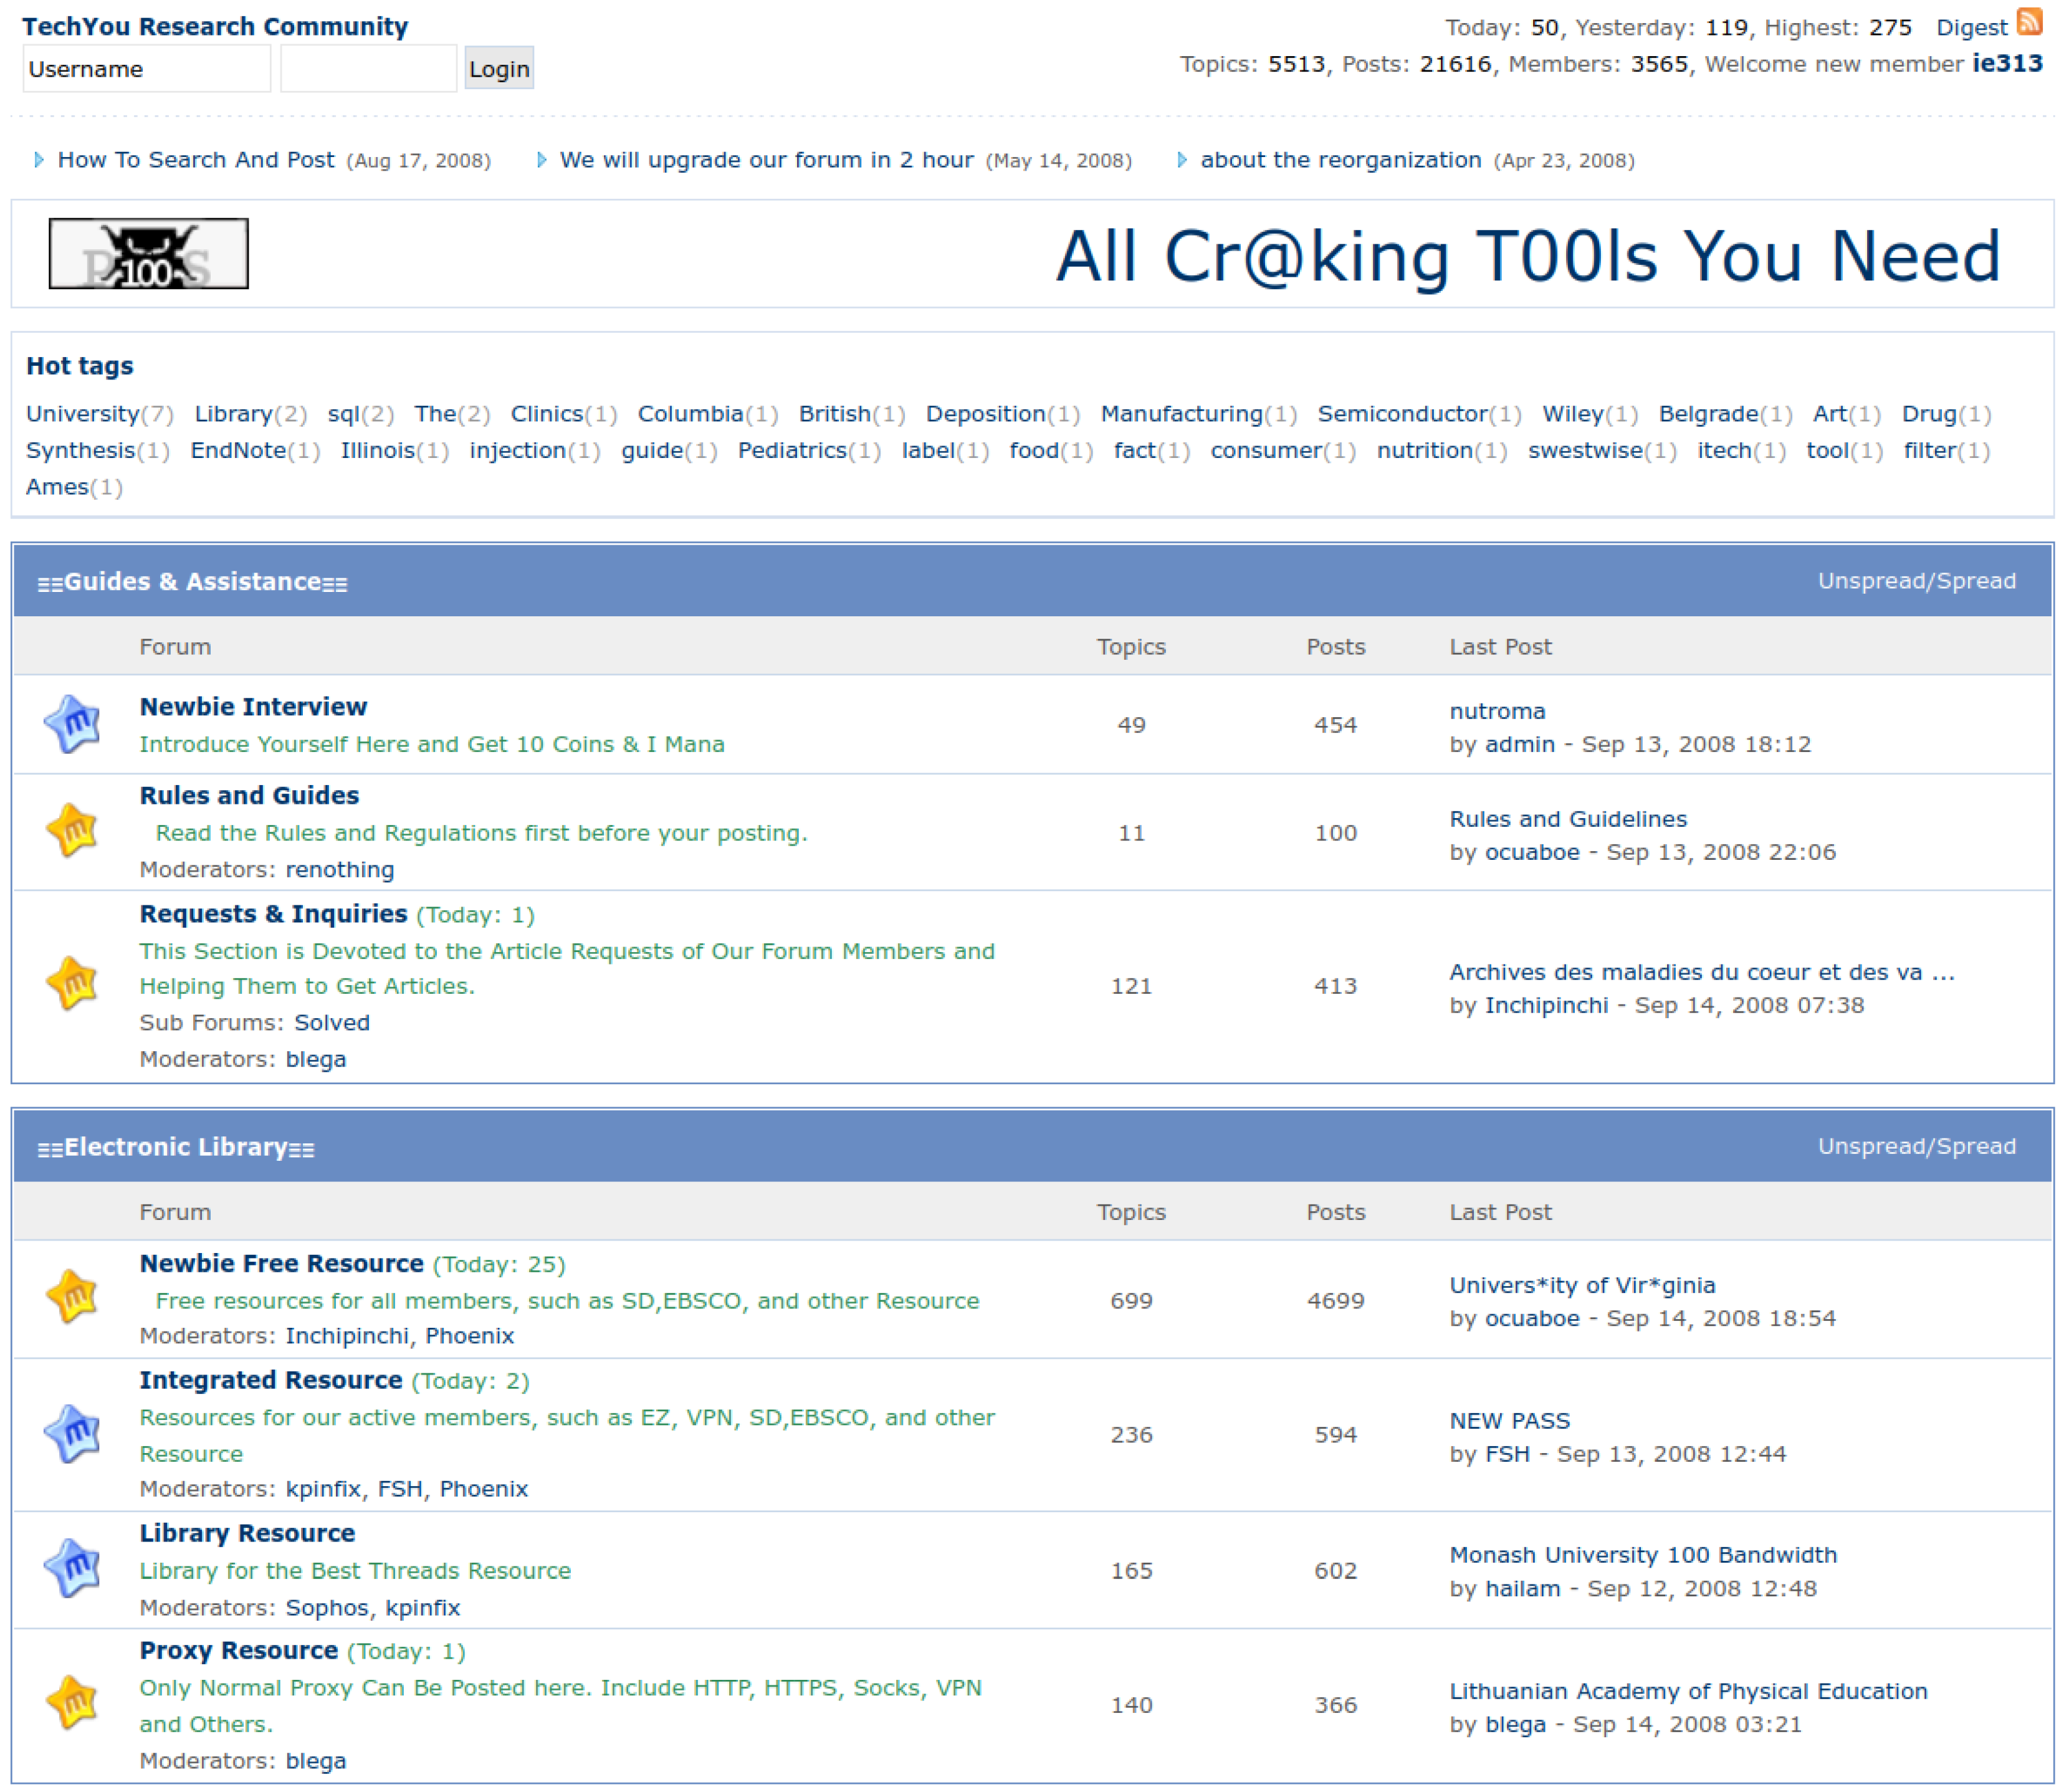2064x1792 pixels.
Task: Click the star icon beside Library Resource
Action: (x=72, y=1568)
